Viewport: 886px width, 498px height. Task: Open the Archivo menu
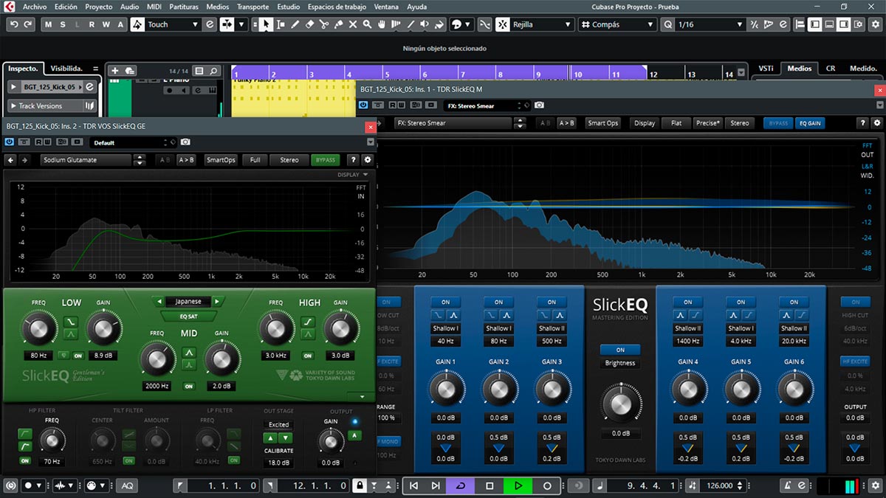tap(35, 7)
